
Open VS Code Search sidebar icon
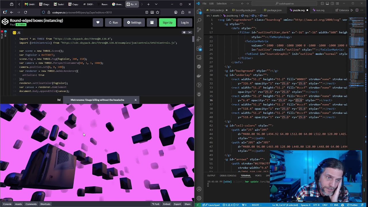[199, 21]
